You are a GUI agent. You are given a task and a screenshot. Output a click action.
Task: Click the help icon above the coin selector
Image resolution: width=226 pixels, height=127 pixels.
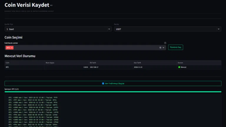click(165, 43)
